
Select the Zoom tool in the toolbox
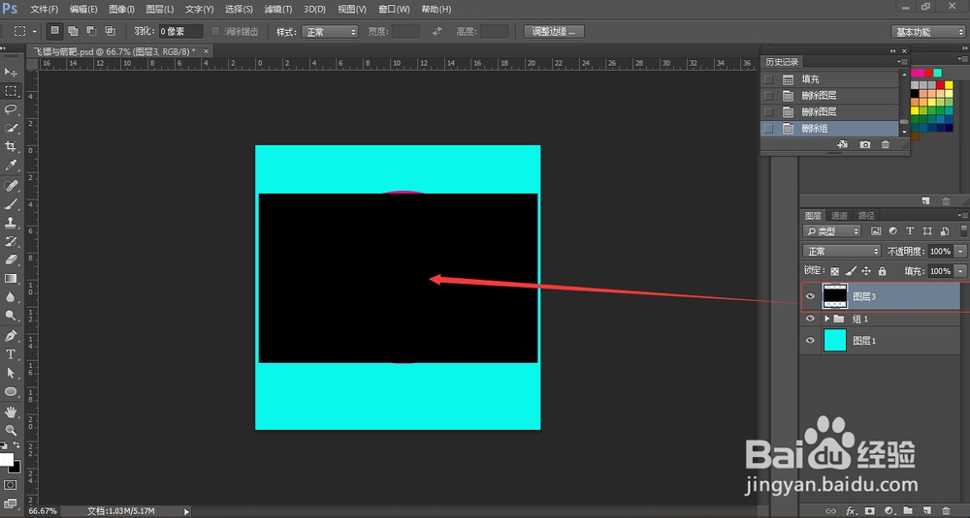tap(11, 430)
